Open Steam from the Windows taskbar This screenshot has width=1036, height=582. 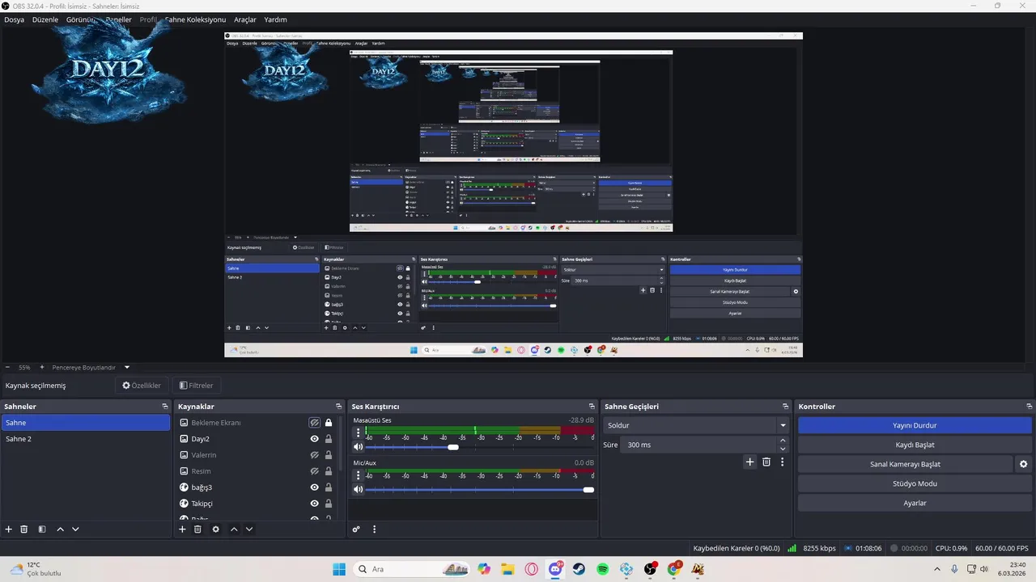tap(579, 569)
